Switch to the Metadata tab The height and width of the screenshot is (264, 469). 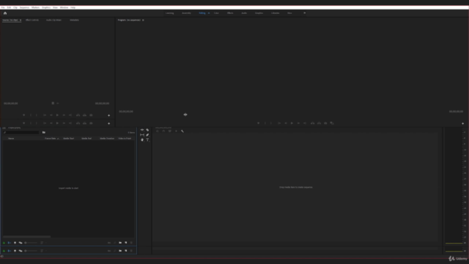tap(74, 20)
